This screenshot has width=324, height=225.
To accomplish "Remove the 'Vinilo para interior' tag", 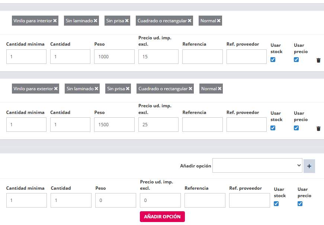I will 55,21.
